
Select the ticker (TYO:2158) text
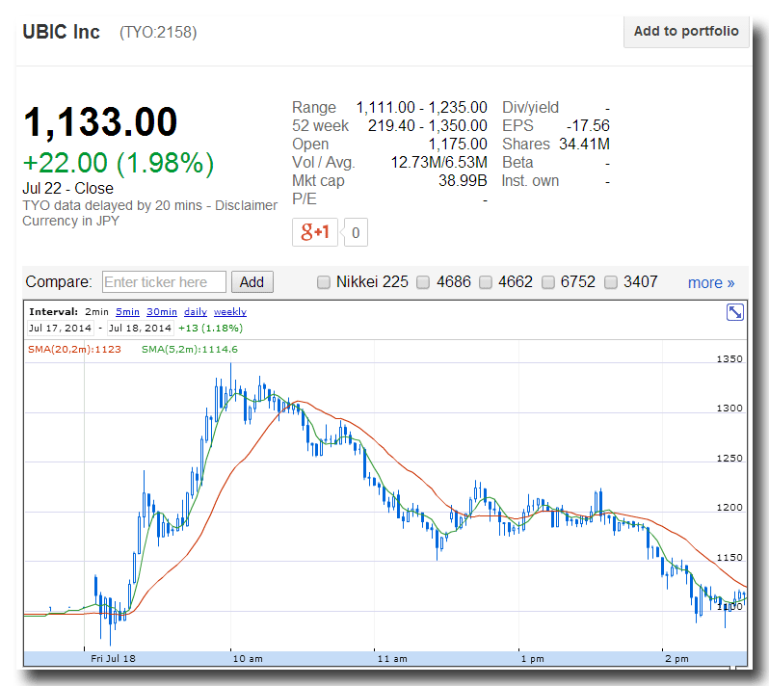(158, 33)
